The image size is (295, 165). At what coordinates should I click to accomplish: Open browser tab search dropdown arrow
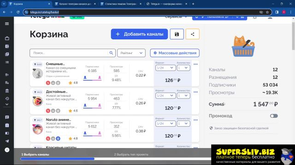coord(4,4)
